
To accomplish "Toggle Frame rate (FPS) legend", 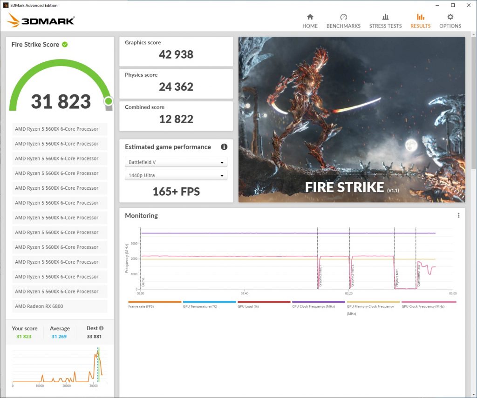I will [141, 306].
